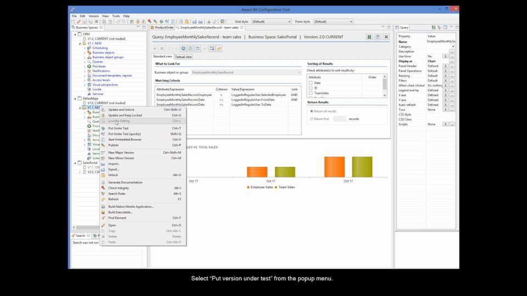The width and height of the screenshot is (527, 296).
Task: Click the Open pencil icon in the context menu
Action: [103, 225]
